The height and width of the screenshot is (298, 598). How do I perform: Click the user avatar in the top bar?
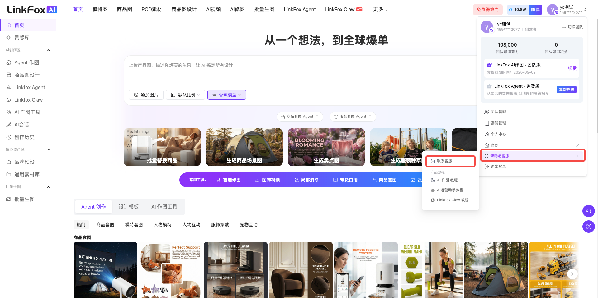coord(553,10)
